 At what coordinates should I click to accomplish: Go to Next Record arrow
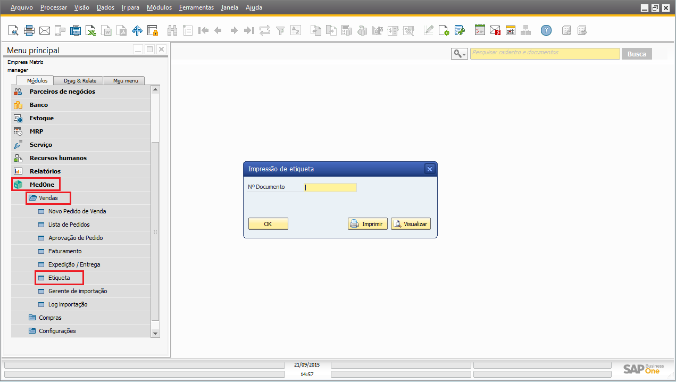click(x=233, y=30)
